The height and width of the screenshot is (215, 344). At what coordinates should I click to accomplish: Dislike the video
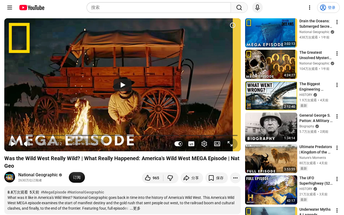pyautogui.click(x=171, y=178)
